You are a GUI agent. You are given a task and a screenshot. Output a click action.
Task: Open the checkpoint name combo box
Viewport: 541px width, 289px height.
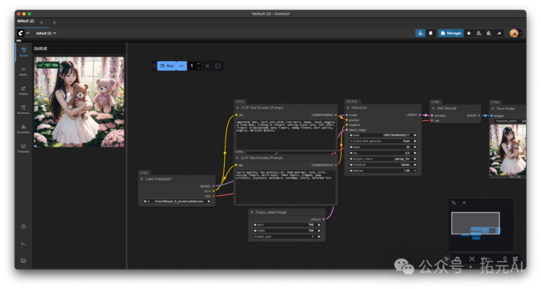[x=177, y=201]
